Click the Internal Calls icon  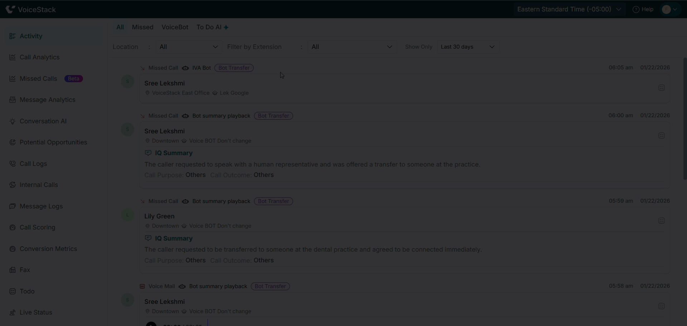(13, 185)
